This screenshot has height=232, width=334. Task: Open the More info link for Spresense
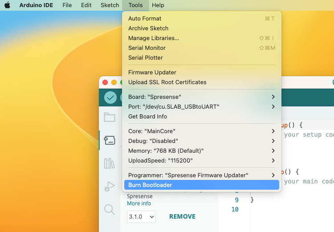click(139, 204)
